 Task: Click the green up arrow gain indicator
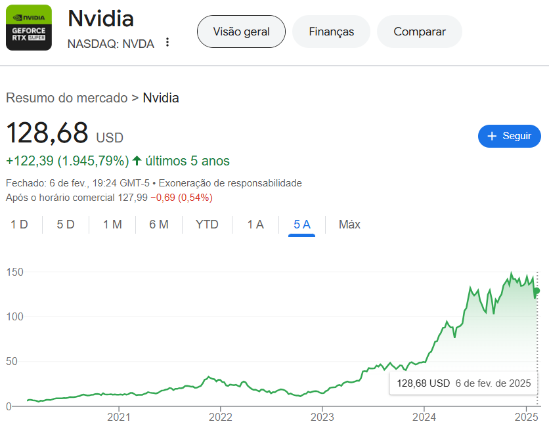[x=137, y=161]
